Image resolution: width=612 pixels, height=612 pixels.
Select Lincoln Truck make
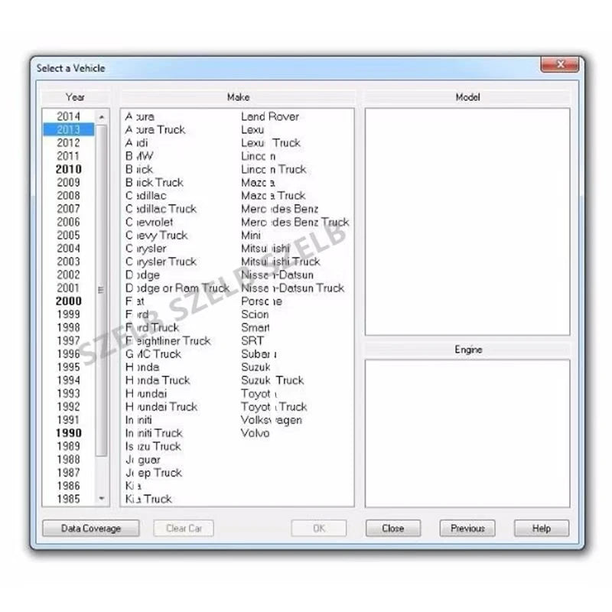[274, 169]
